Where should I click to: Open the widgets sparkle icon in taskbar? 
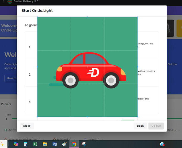[x=3, y=144]
